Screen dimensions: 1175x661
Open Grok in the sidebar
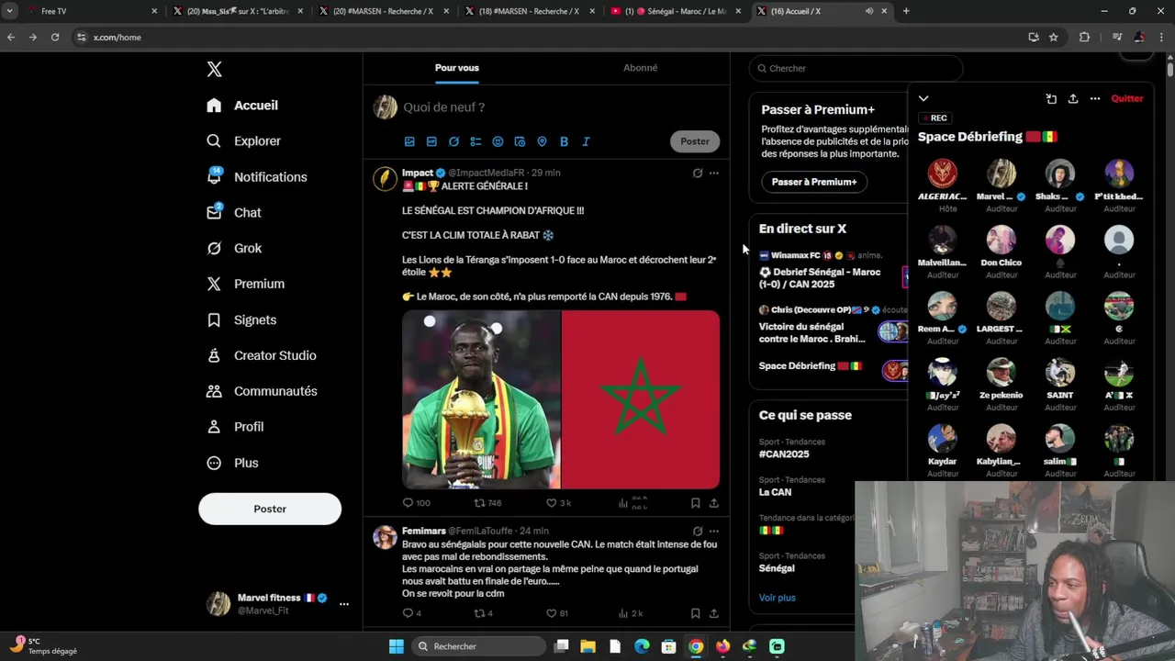pos(234,248)
